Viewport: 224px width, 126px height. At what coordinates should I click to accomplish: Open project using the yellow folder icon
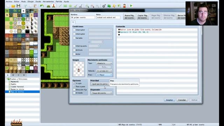point(13,6)
